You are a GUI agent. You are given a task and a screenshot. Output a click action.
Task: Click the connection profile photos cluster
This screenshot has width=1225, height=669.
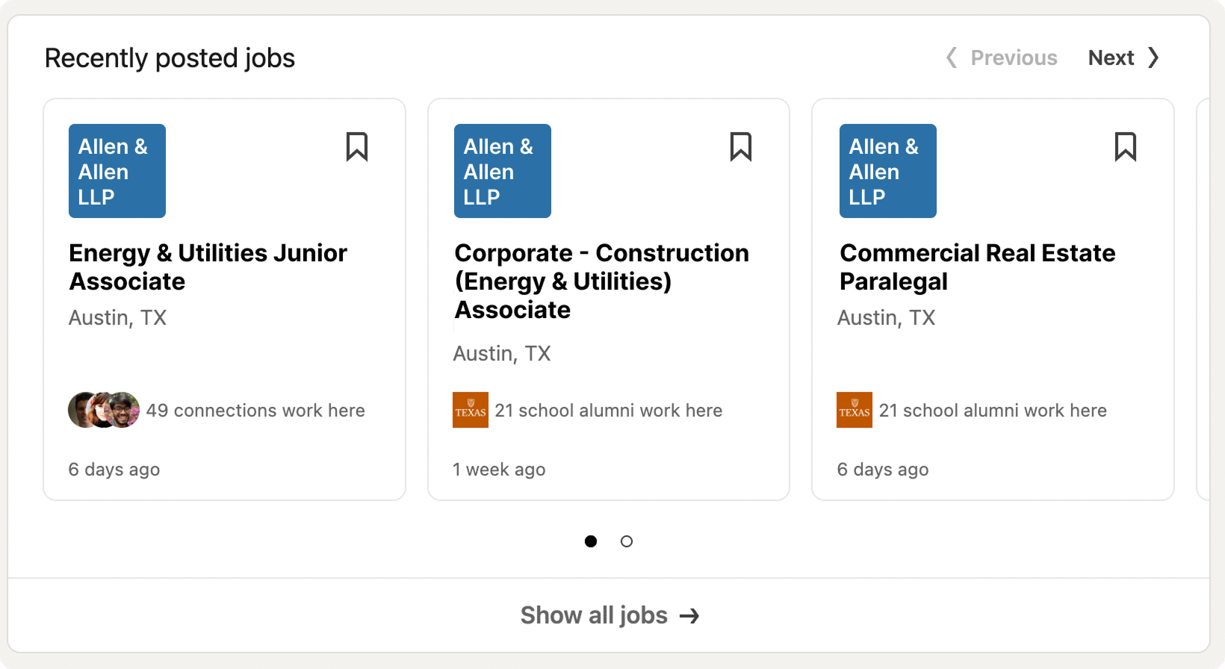104,410
